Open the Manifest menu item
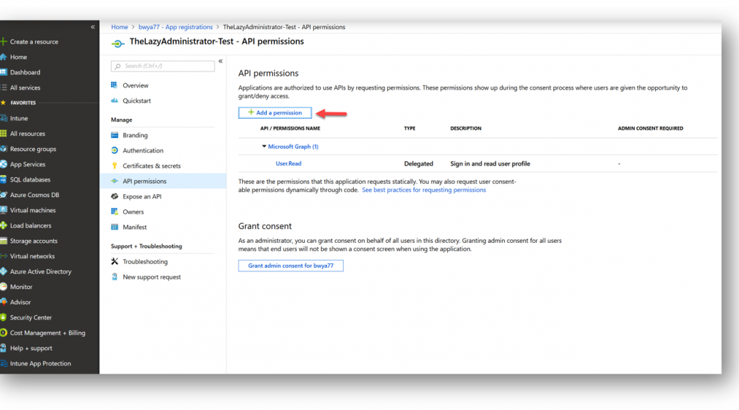Viewport: 739px width, 410px height. point(135,227)
